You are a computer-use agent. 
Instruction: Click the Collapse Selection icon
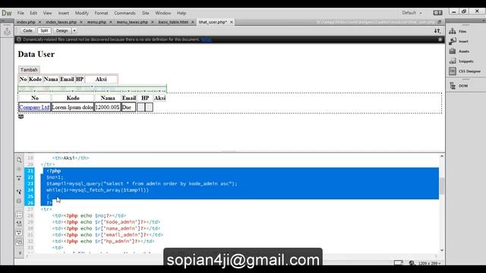[19, 178]
